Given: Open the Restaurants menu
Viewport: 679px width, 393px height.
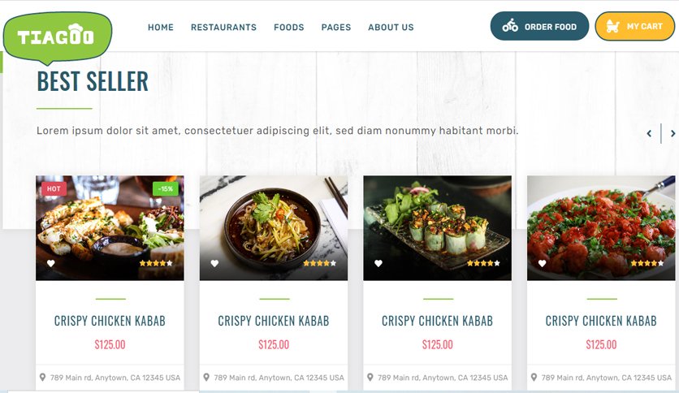Looking at the screenshot, I should tap(223, 28).
